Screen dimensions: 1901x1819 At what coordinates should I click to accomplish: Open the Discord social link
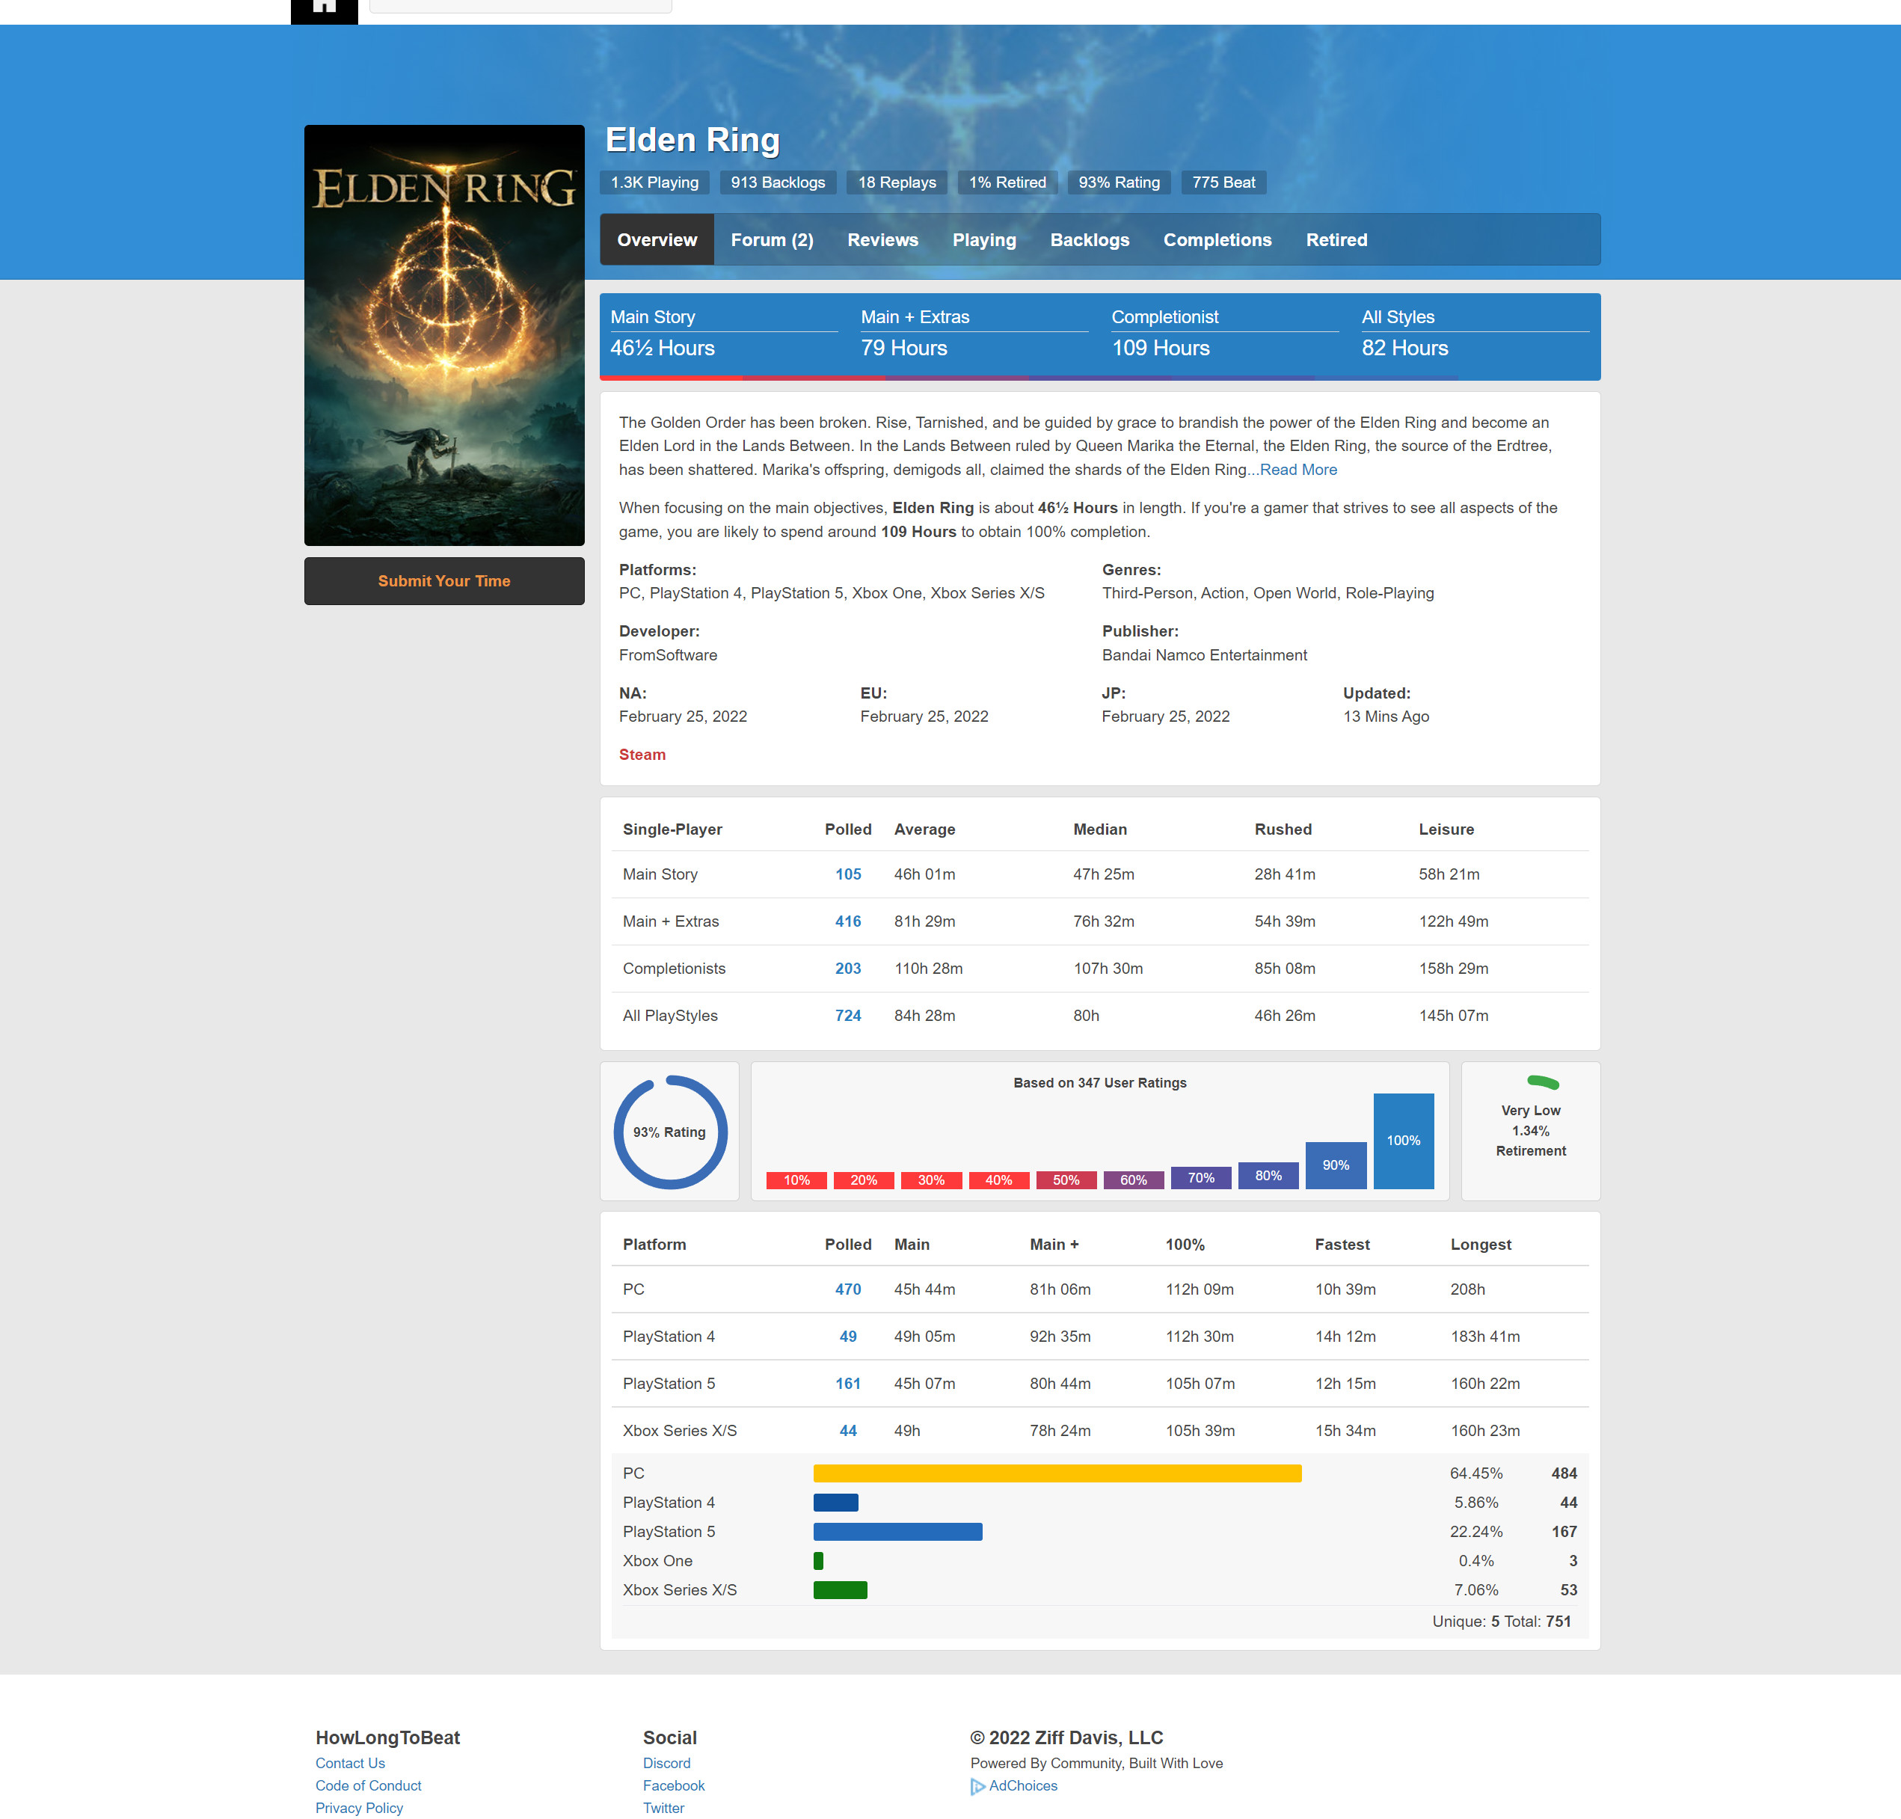coord(666,1763)
